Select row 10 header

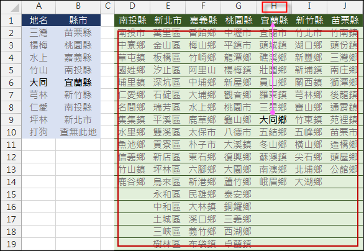tap(11, 132)
